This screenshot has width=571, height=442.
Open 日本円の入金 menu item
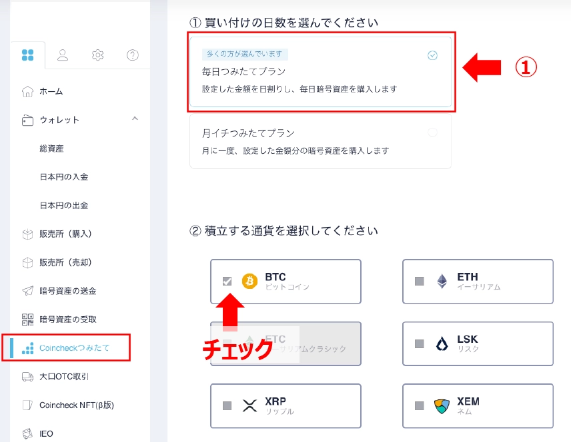coord(64,177)
